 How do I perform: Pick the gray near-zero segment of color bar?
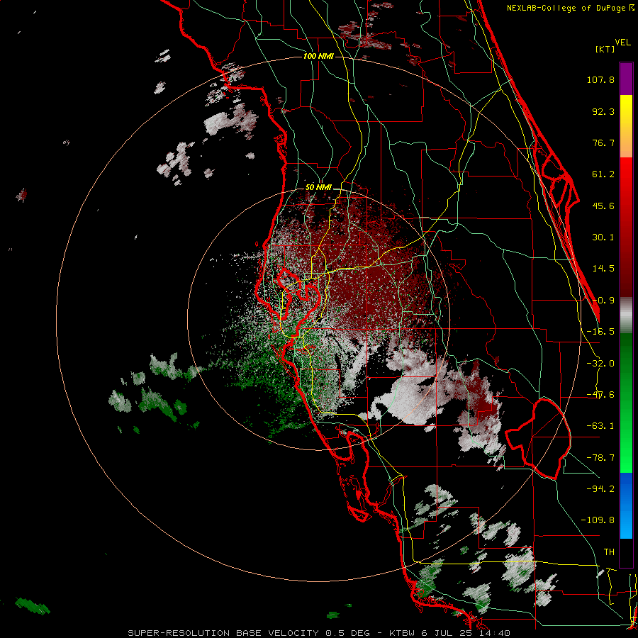click(x=626, y=315)
